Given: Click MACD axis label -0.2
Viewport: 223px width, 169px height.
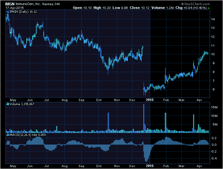Looking at the screenshot, I should coord(213,151).
